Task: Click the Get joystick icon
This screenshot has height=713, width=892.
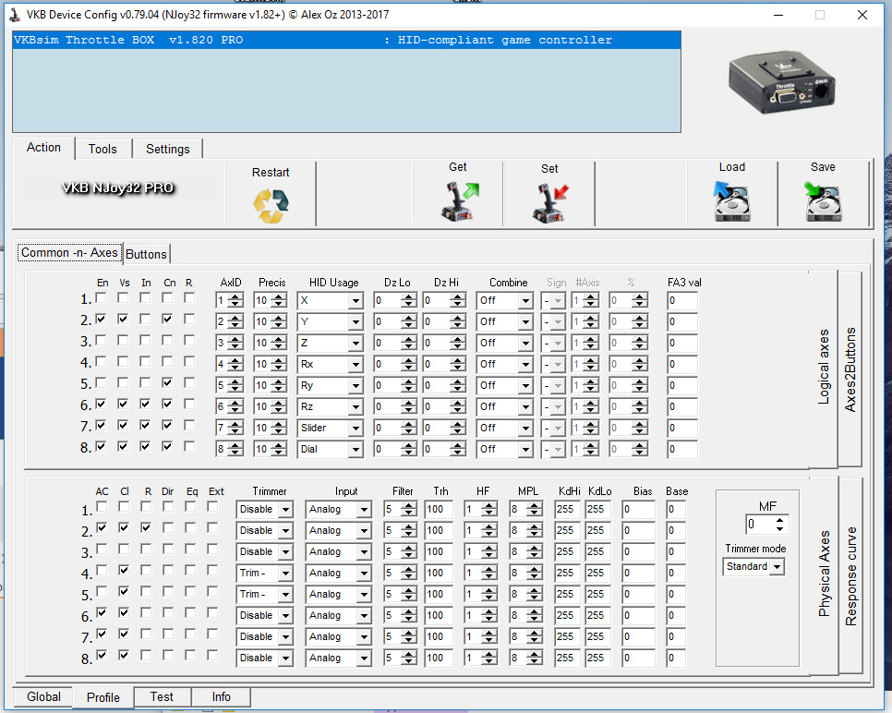Action: click(460, 200)
